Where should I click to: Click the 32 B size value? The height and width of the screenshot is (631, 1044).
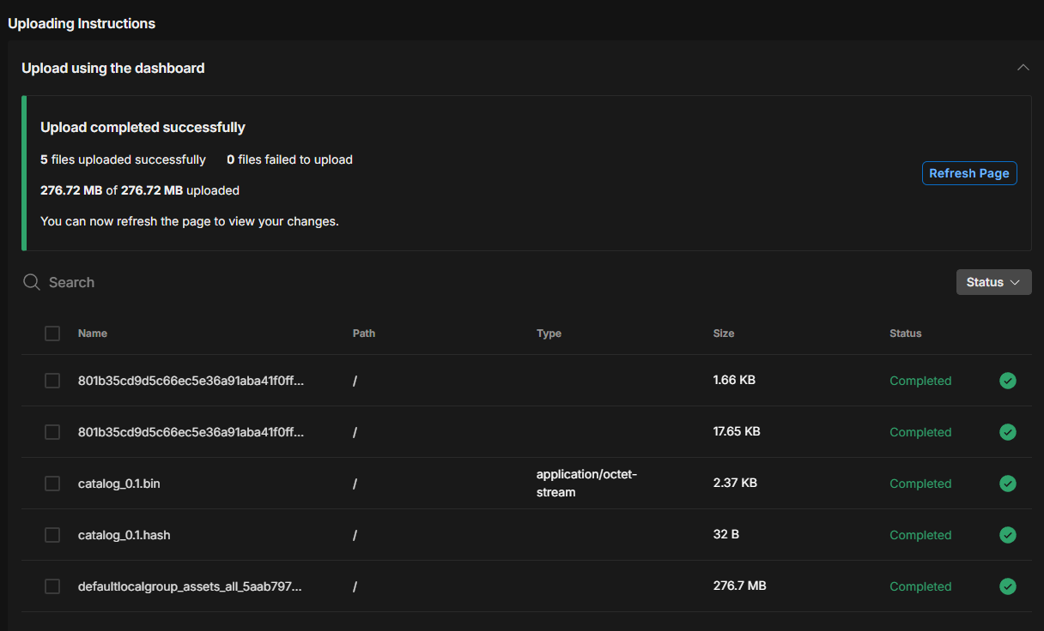pyautogui.click(x=726, y=534)
